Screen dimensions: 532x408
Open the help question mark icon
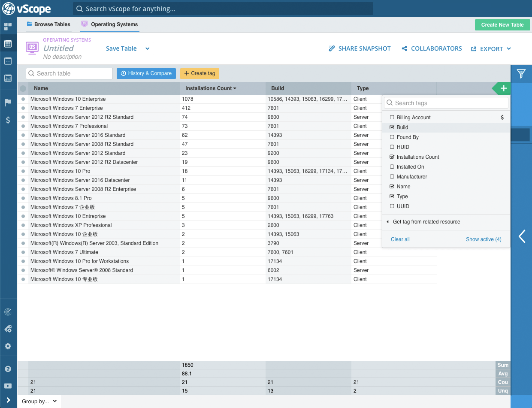(8, 369)
